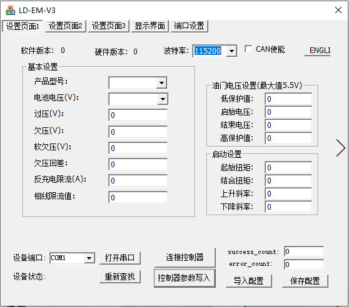Click the 重新查找 button
Viewport: 349px width, 307px height.
point(119,276)
